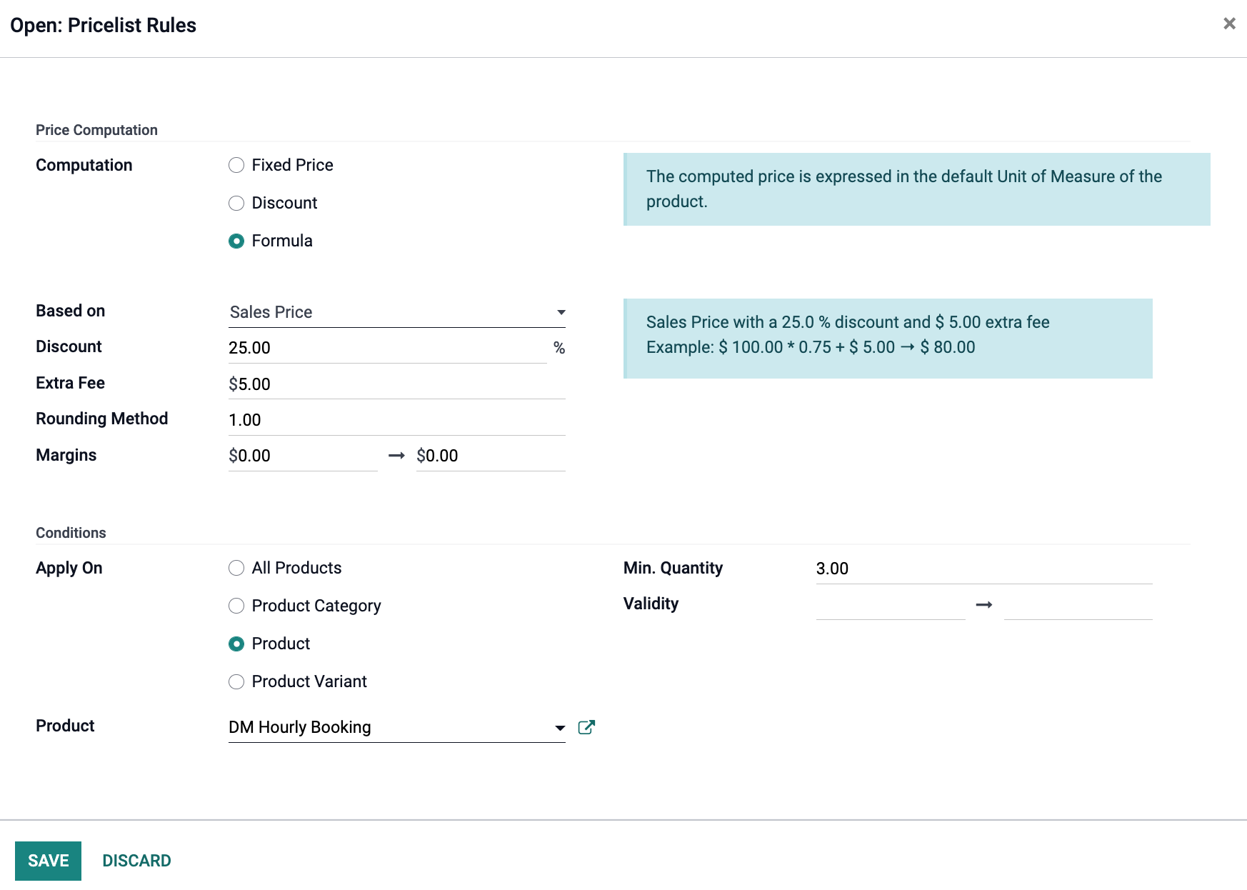Open the Based on Sales Price dropdown
This screenshot has width=1247, height=890.
coord(397,312)
